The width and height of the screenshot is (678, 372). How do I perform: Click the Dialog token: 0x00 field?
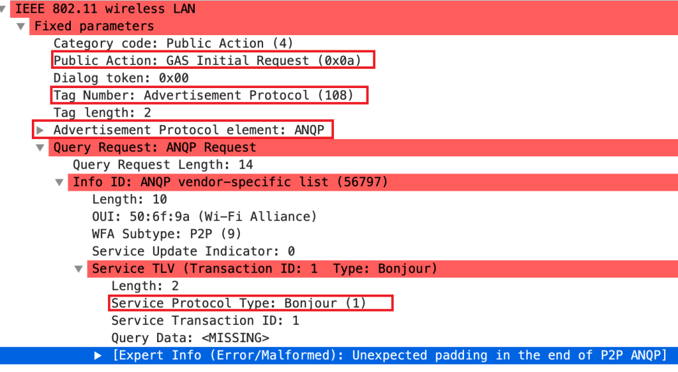(121, 78)
